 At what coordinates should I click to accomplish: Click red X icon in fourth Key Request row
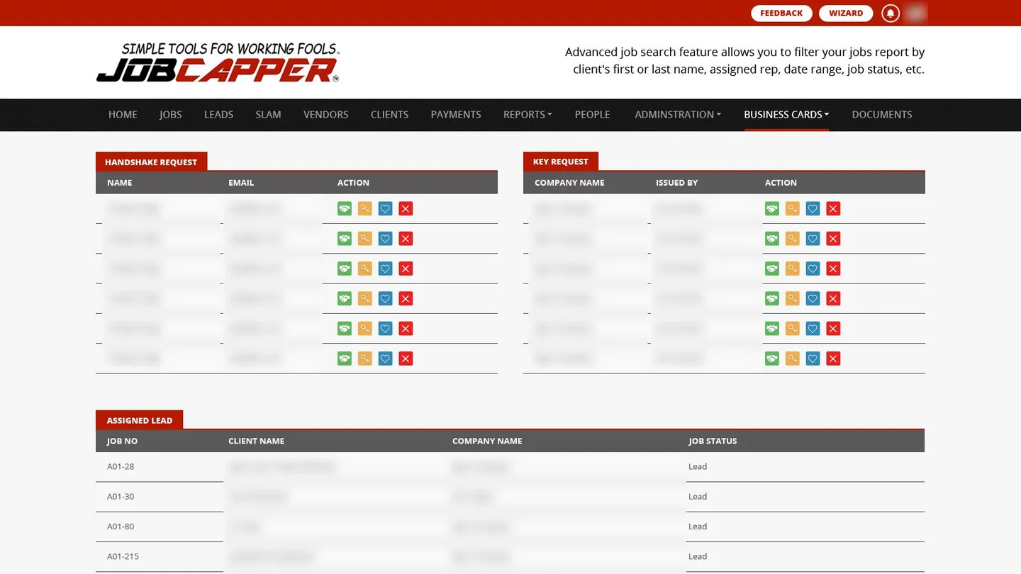point(833,298)
